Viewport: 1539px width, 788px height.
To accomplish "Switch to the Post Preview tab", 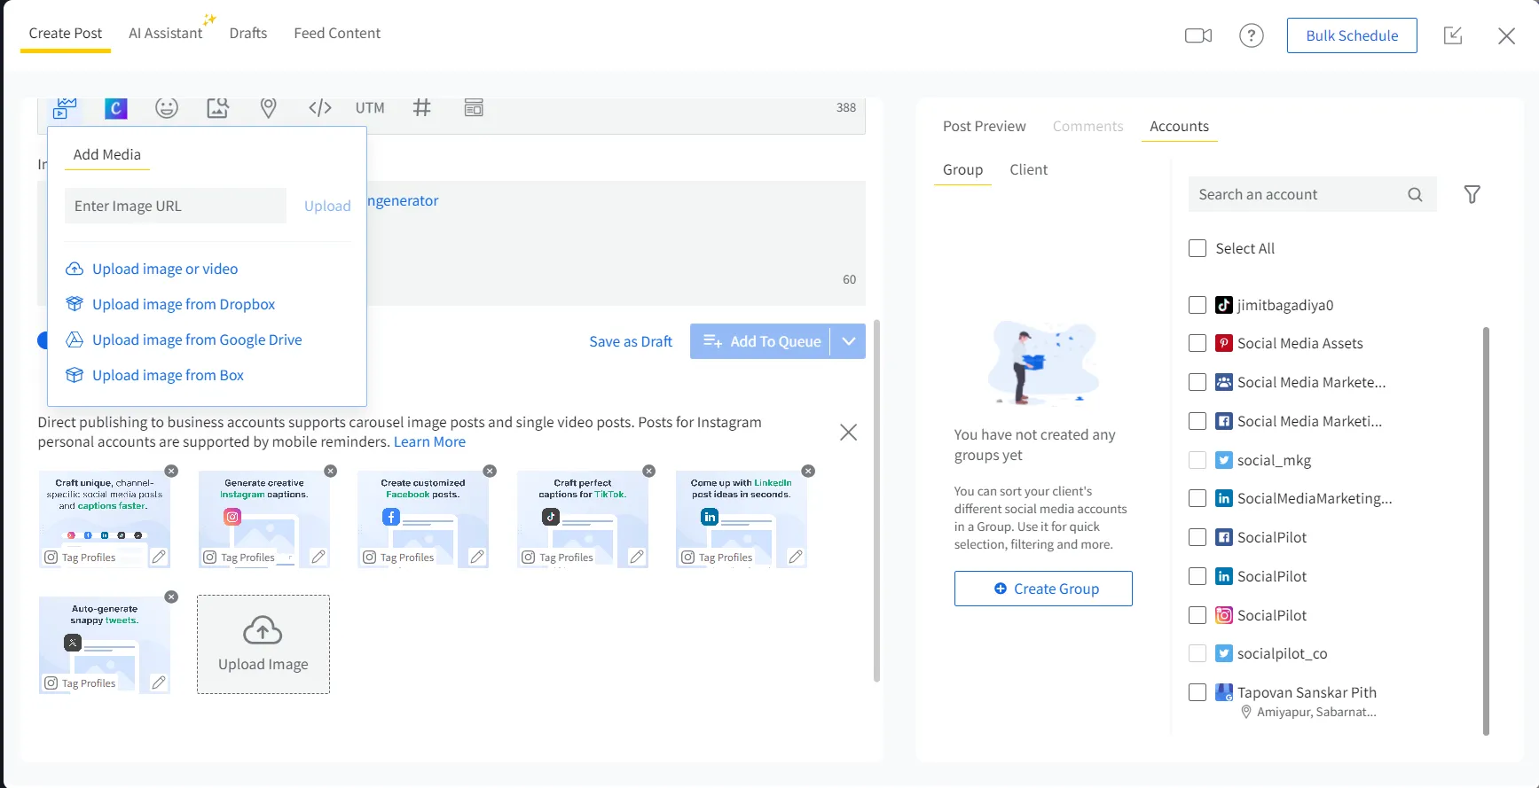I will (984, 126).
